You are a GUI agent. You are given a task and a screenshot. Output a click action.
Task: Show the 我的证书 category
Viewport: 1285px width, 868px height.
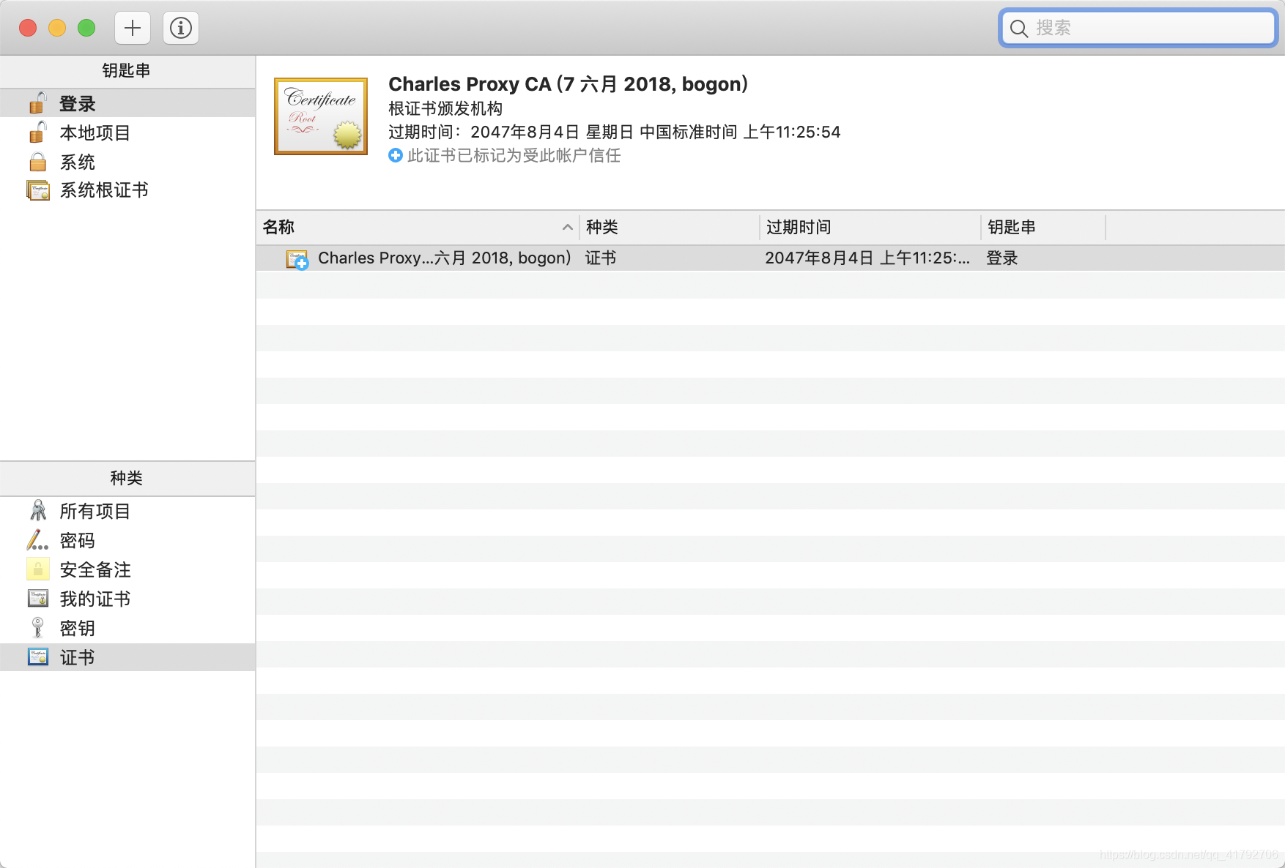pyautogui.click(x=95, y=599)
